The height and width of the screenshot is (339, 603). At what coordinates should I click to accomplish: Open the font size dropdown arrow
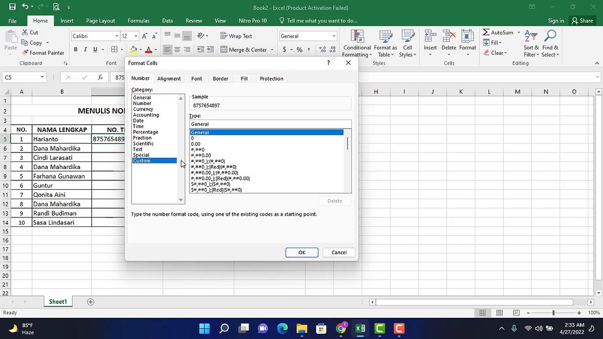[136, 36]
